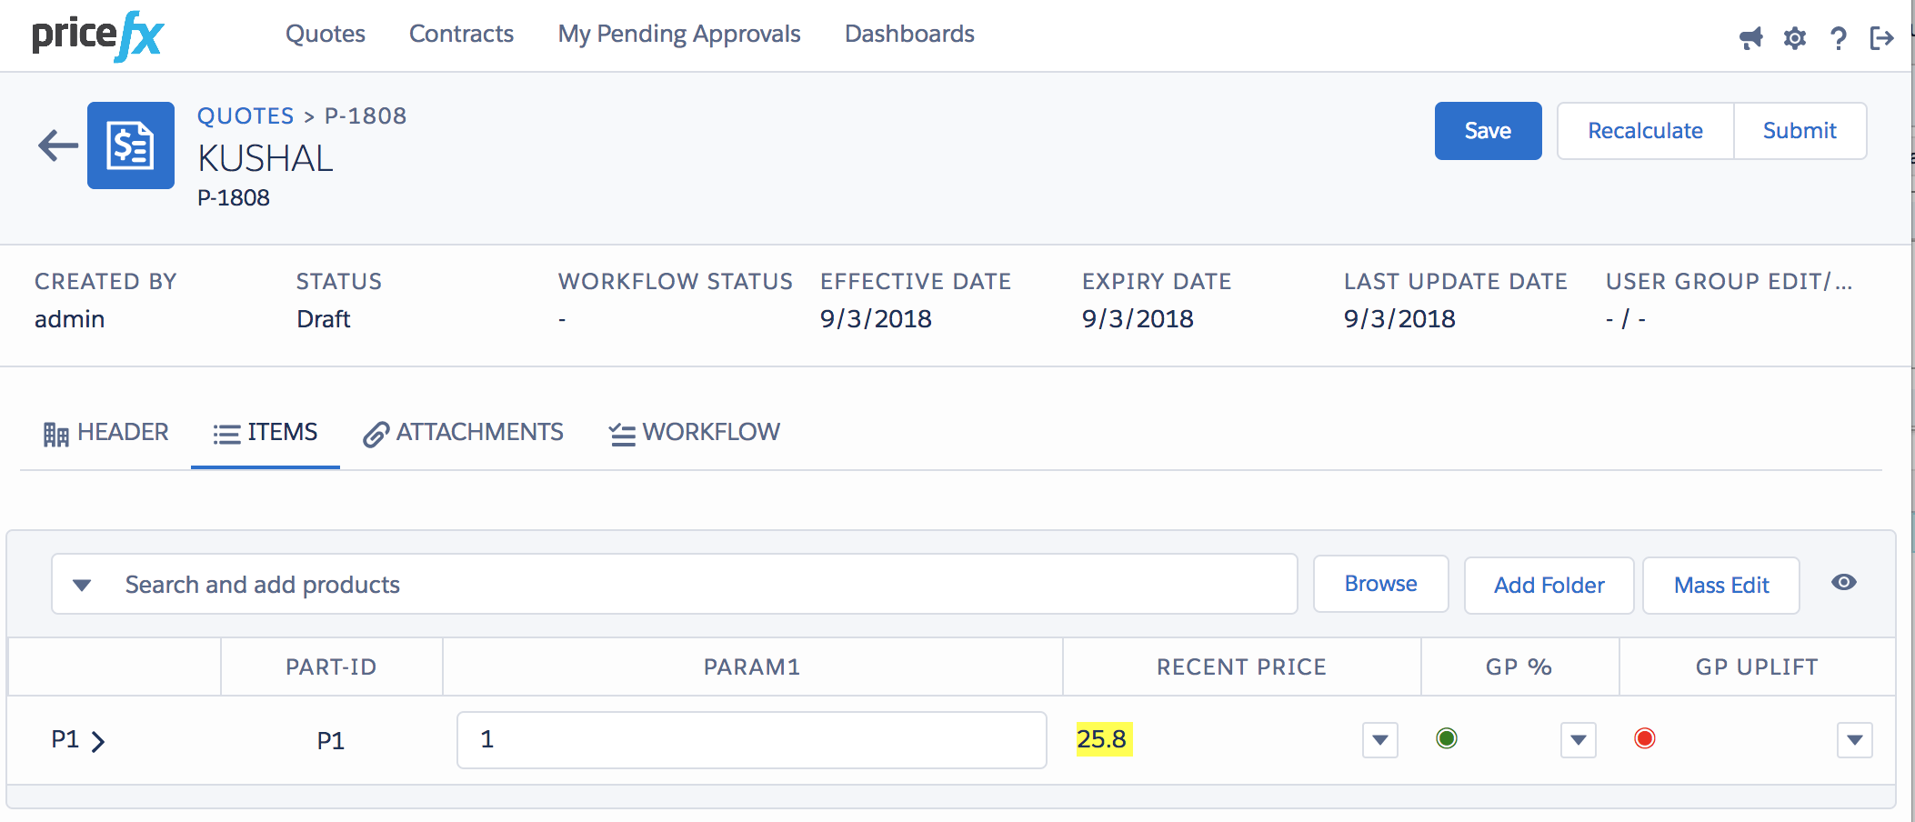Click the announcements megaphone icon

[x=1750, y=38]
